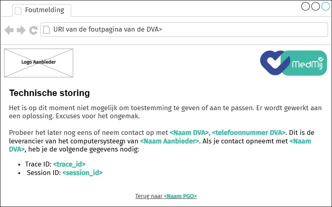Follow the Terug naar <Naam PGO> link
The width and height of the screenshot is (332, 207).
pyautogui.click(x=166, y=196)
